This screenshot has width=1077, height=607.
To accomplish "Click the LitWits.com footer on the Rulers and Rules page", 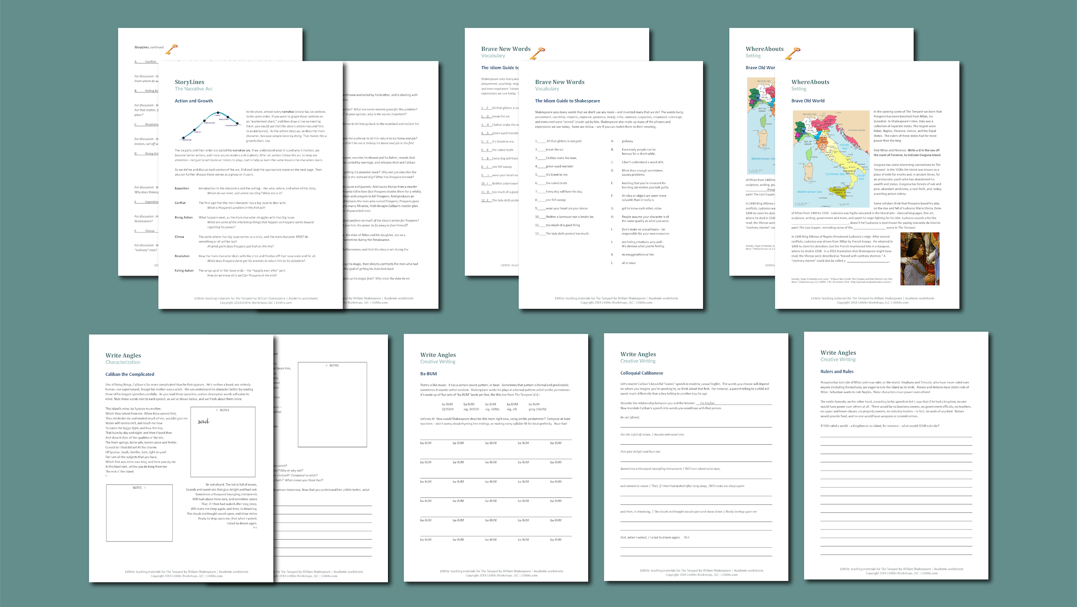I will click(929, 573).
